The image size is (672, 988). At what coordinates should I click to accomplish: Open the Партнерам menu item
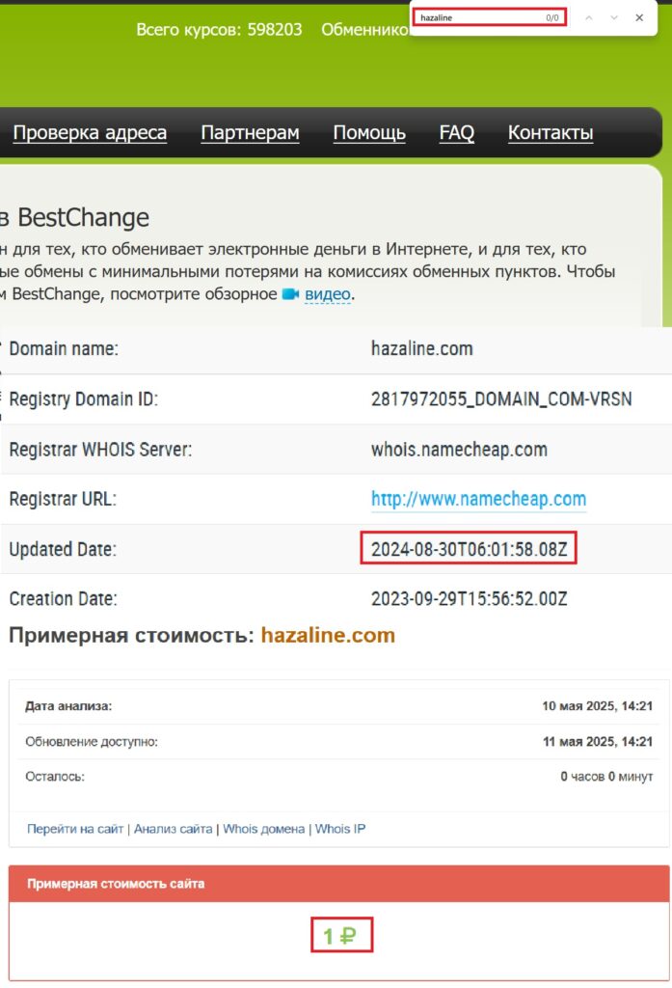(250, 133)
